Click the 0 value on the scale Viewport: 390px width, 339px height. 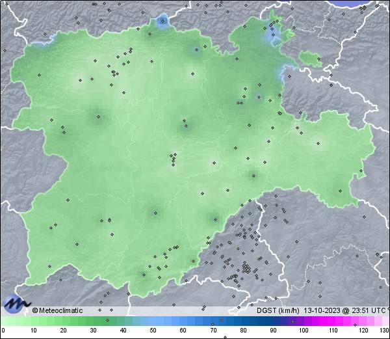point(3,331)
